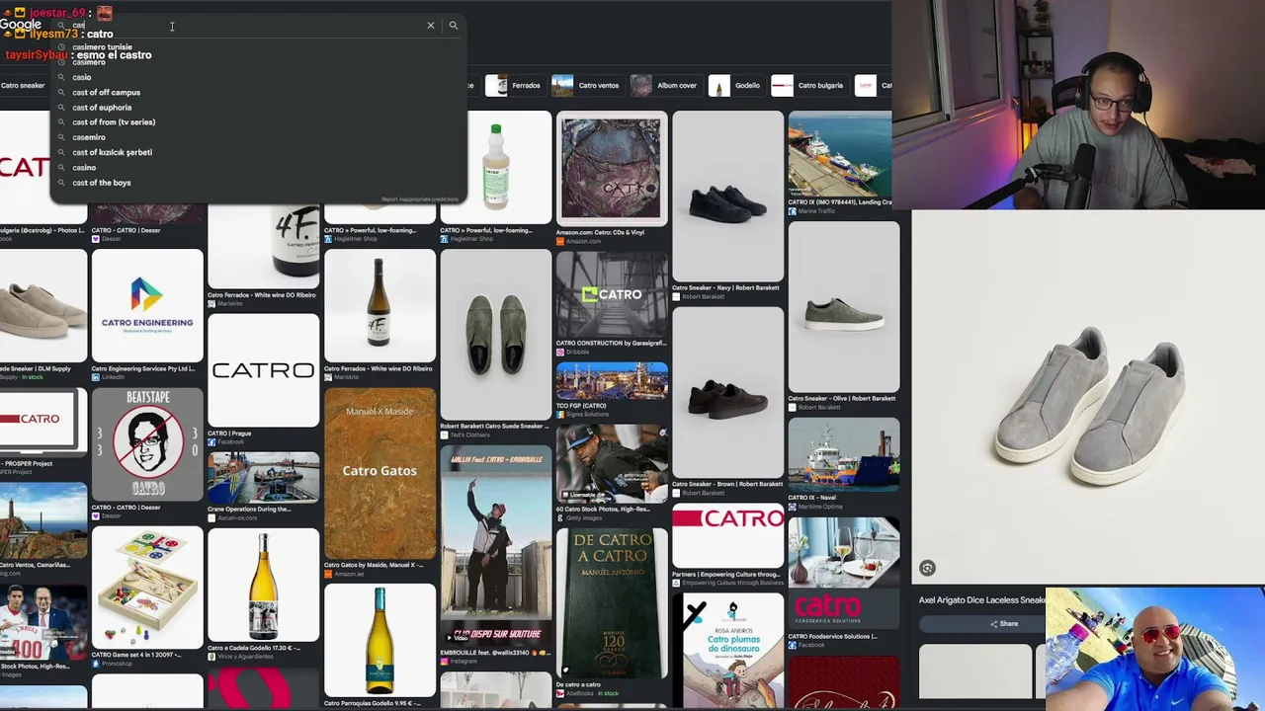Open the '60 Catro Stock Photos' Getty image
Screen dimensions: 1265x711
click(612, 462)
